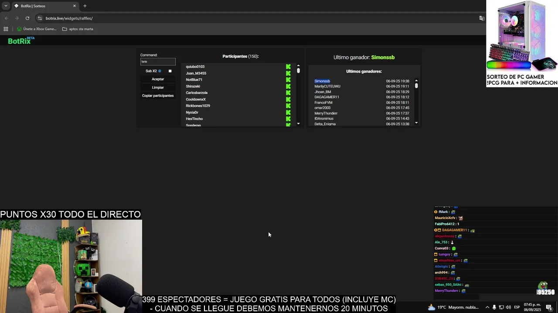Select winner IDAnonimus
The height and width of the screenshot is (313, 558).
(324, 118)
